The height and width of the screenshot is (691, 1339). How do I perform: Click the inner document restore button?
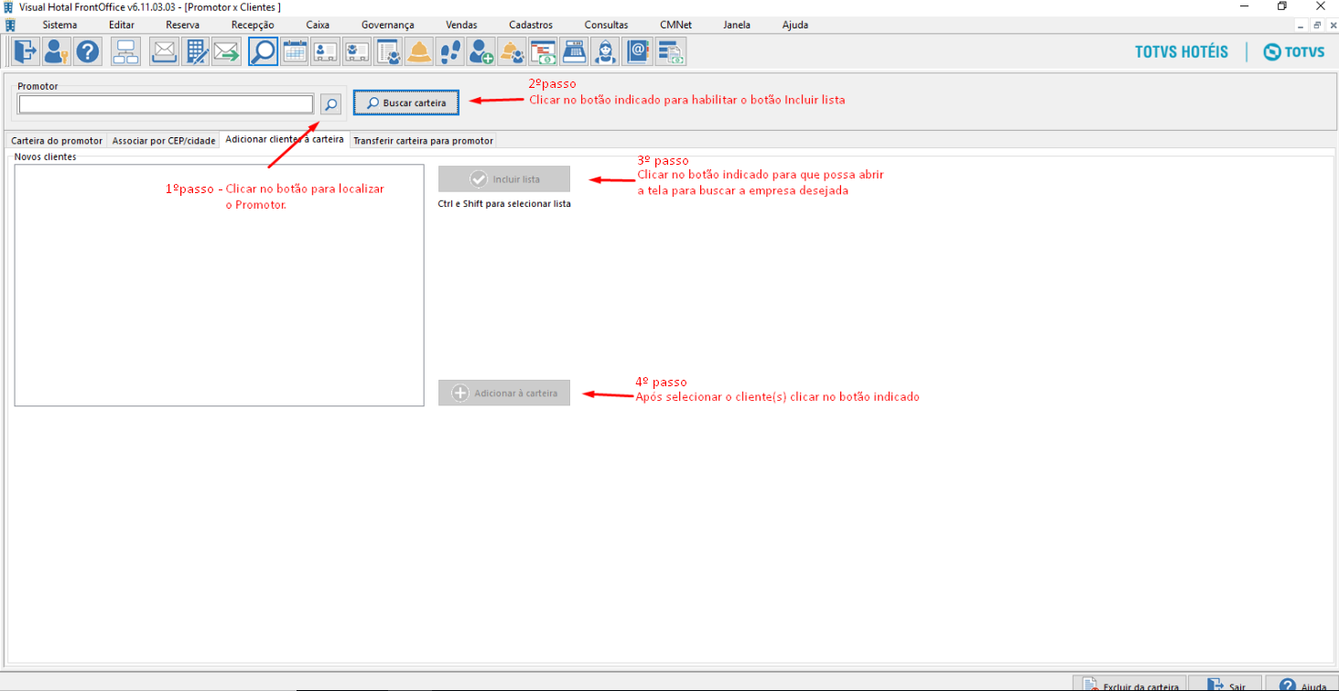point(1315,26)
